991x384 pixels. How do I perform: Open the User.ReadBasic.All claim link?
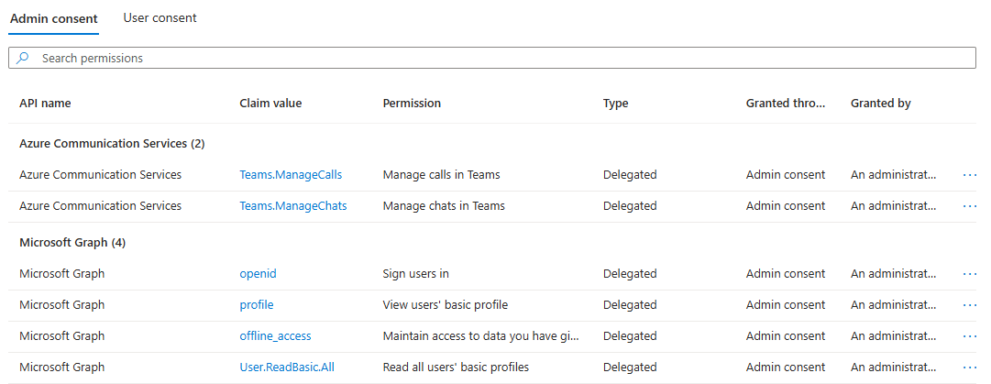286,368
